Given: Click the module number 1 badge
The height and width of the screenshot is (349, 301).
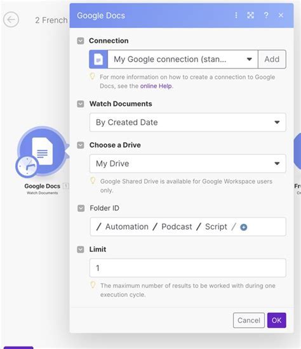Looking at the screenshot, I should click(x=66, y=186).
